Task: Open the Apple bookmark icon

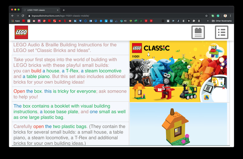Action: point(168,21)
